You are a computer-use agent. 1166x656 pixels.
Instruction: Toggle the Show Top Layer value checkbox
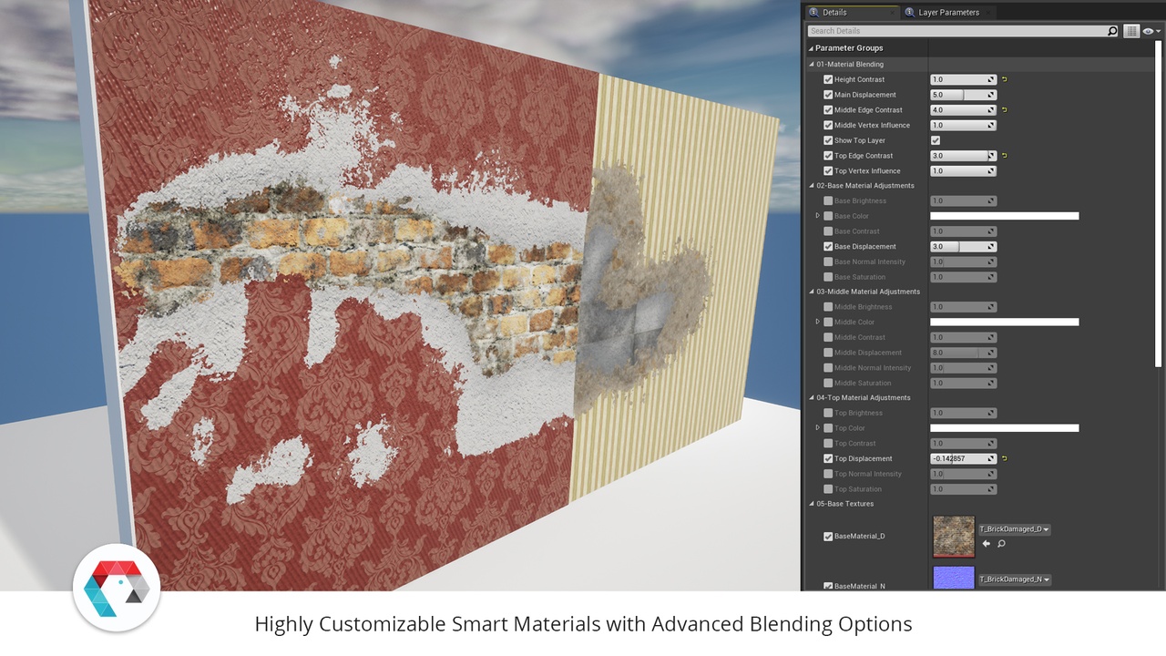click(935, 140)
